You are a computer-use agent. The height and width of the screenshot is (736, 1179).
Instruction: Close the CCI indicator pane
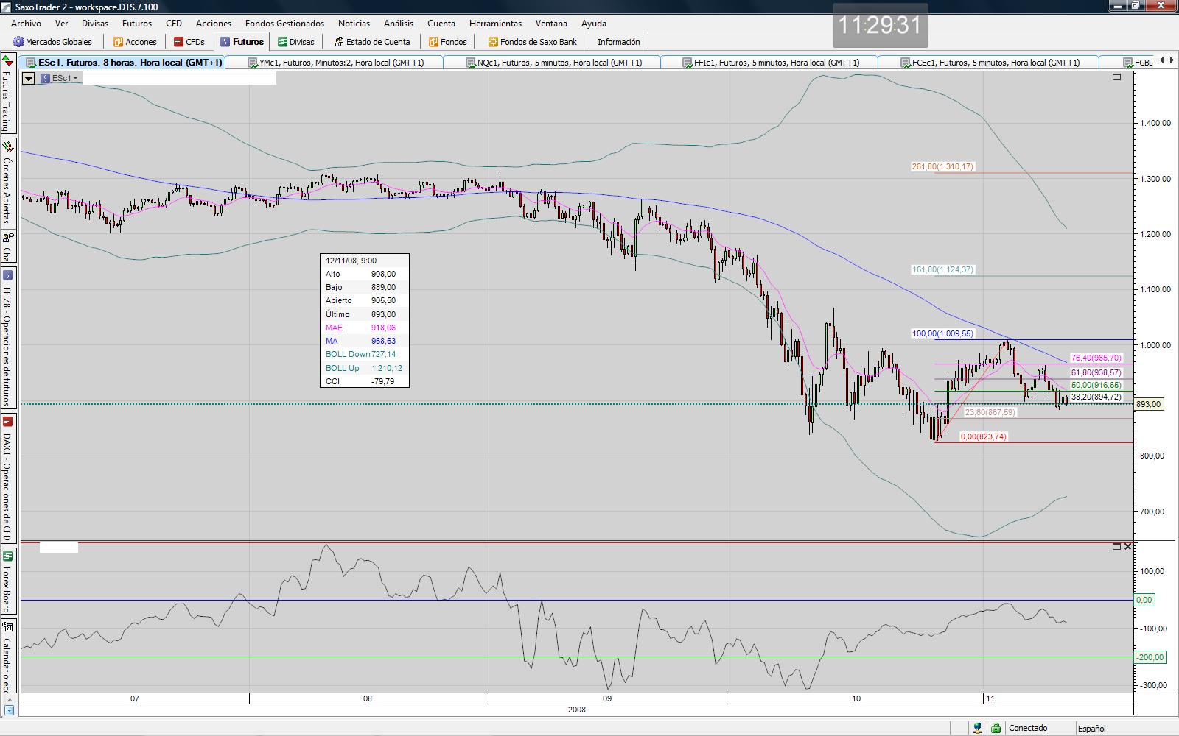[x=1127, y=546]
